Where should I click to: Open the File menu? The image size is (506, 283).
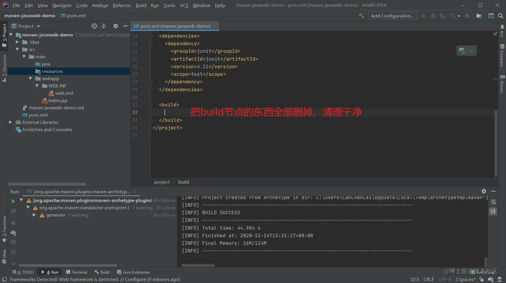[x=16, y=5]
